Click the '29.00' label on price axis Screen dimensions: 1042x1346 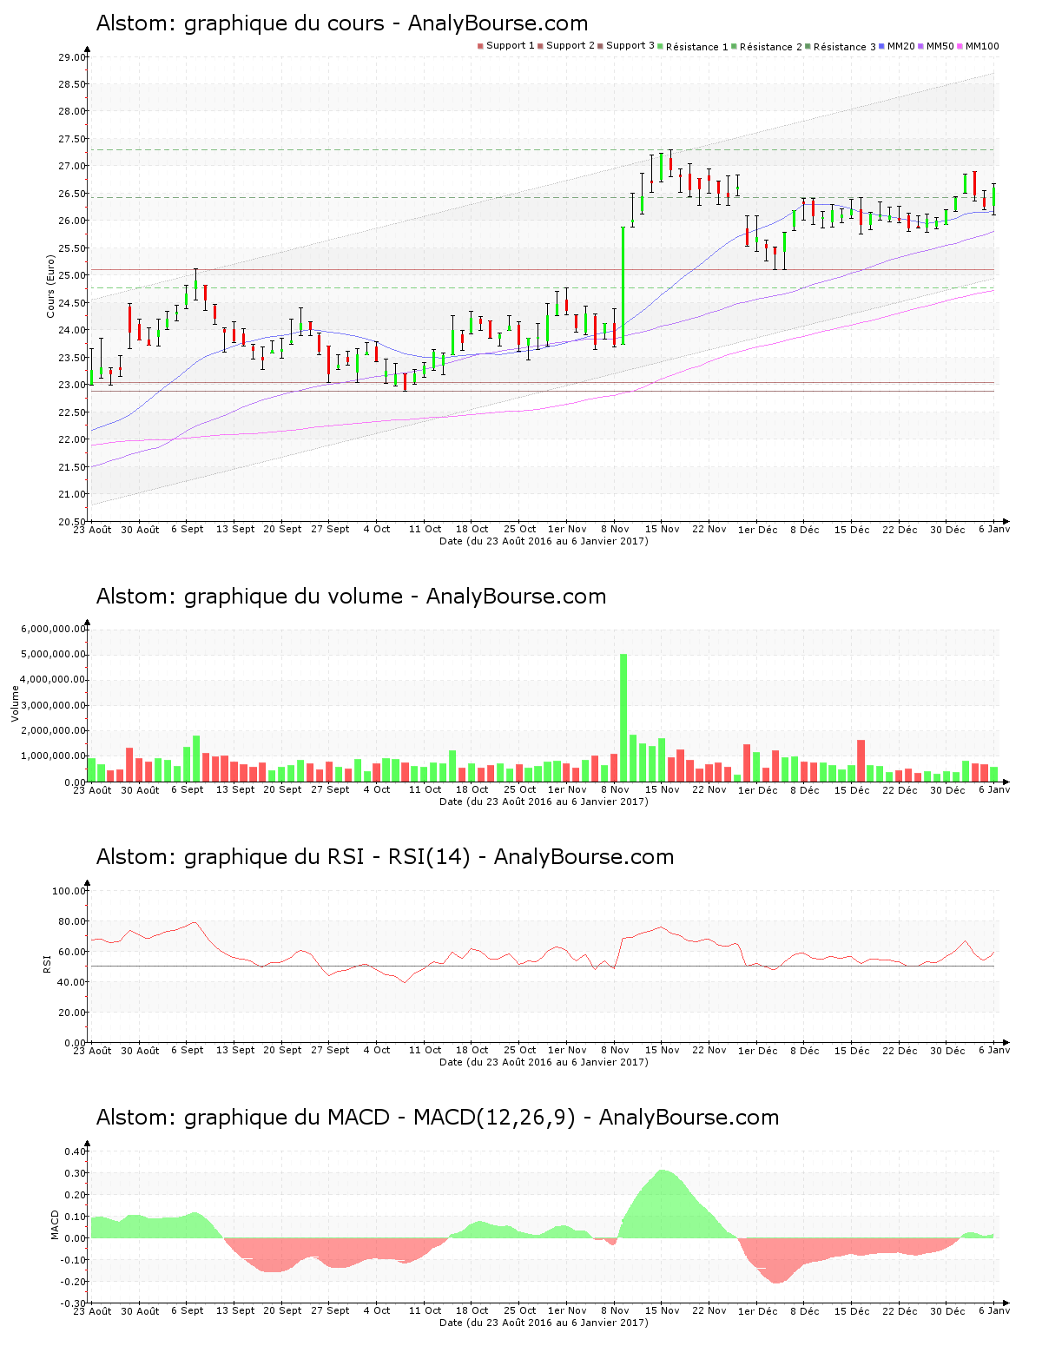click(72, 57)
